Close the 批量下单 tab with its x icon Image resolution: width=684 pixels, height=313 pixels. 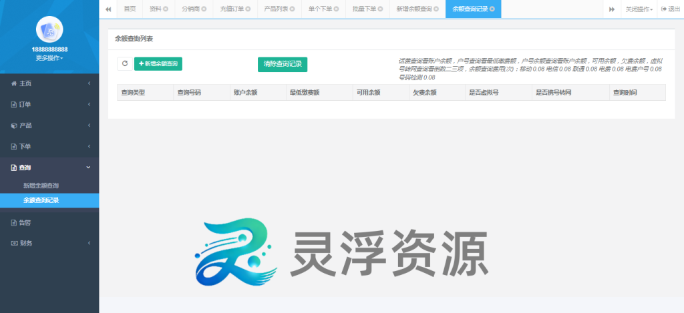380,9
